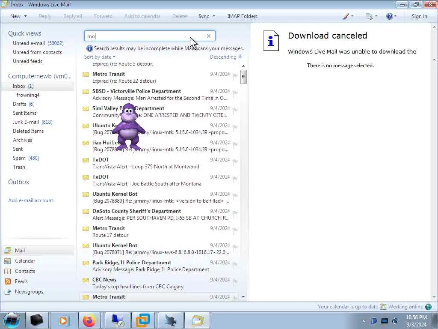Flag the TxDOT Loop 375 North message
Screen dimensions: 438x329
(235, 162)
